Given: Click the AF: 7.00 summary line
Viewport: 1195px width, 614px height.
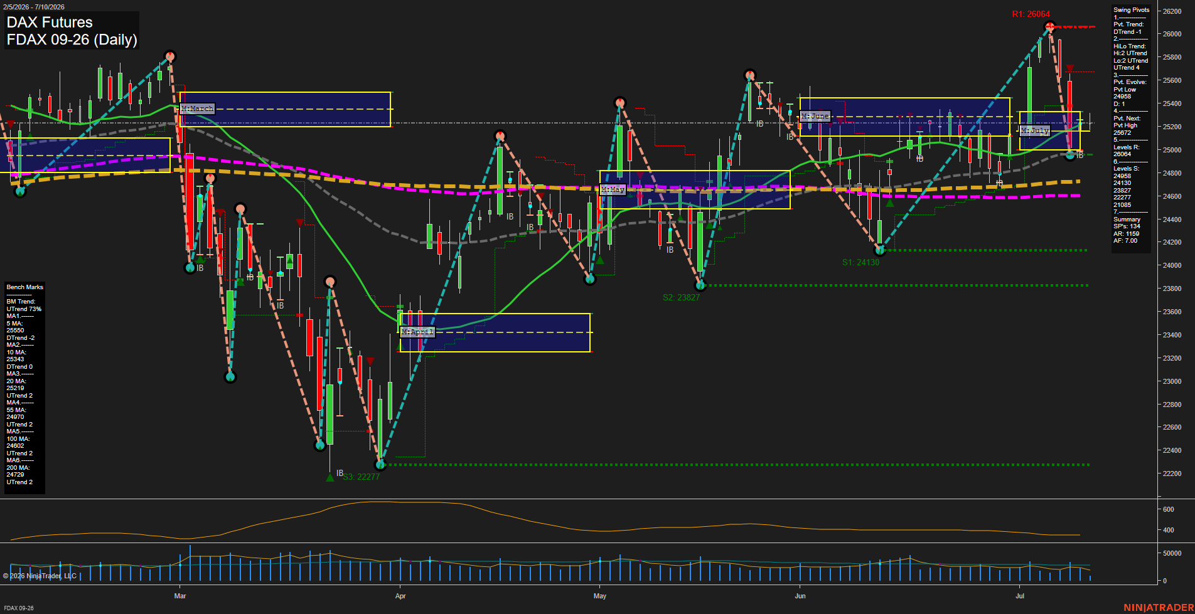Looking at the screenshot, I should (x=1125, y=241).
